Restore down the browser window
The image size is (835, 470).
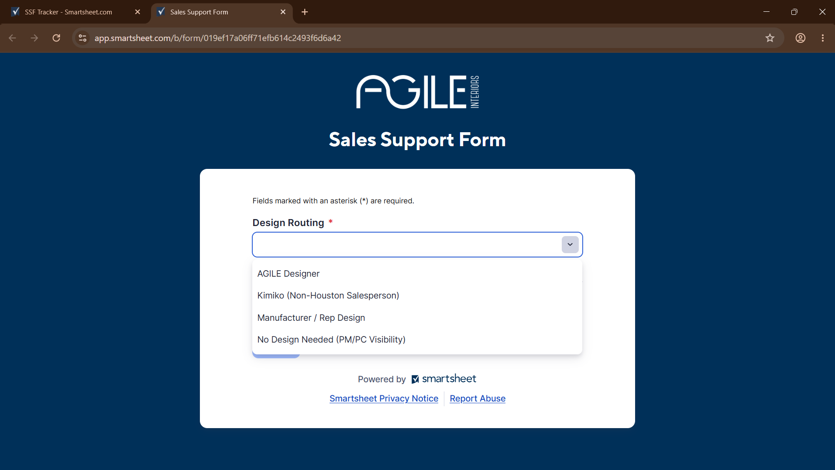(794, 12)
